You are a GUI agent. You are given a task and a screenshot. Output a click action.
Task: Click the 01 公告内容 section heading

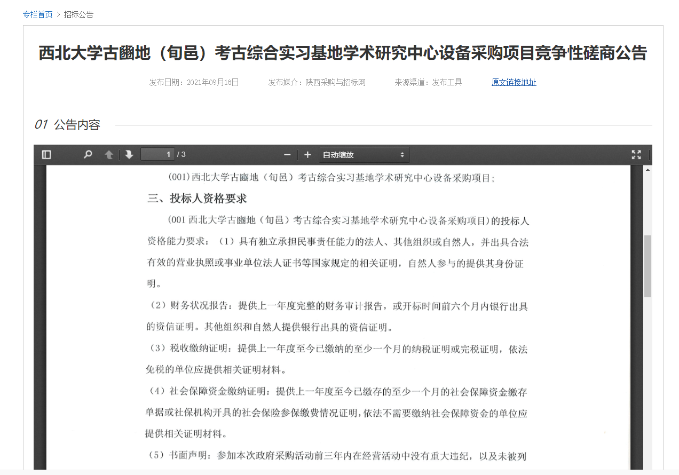click(67, 125)
